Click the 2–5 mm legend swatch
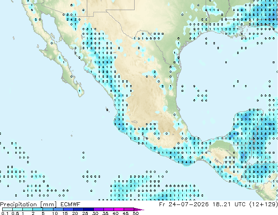Image resolution: width=278 pixels, height=215 pixels. pyautogui.click(x=38, y=209)
